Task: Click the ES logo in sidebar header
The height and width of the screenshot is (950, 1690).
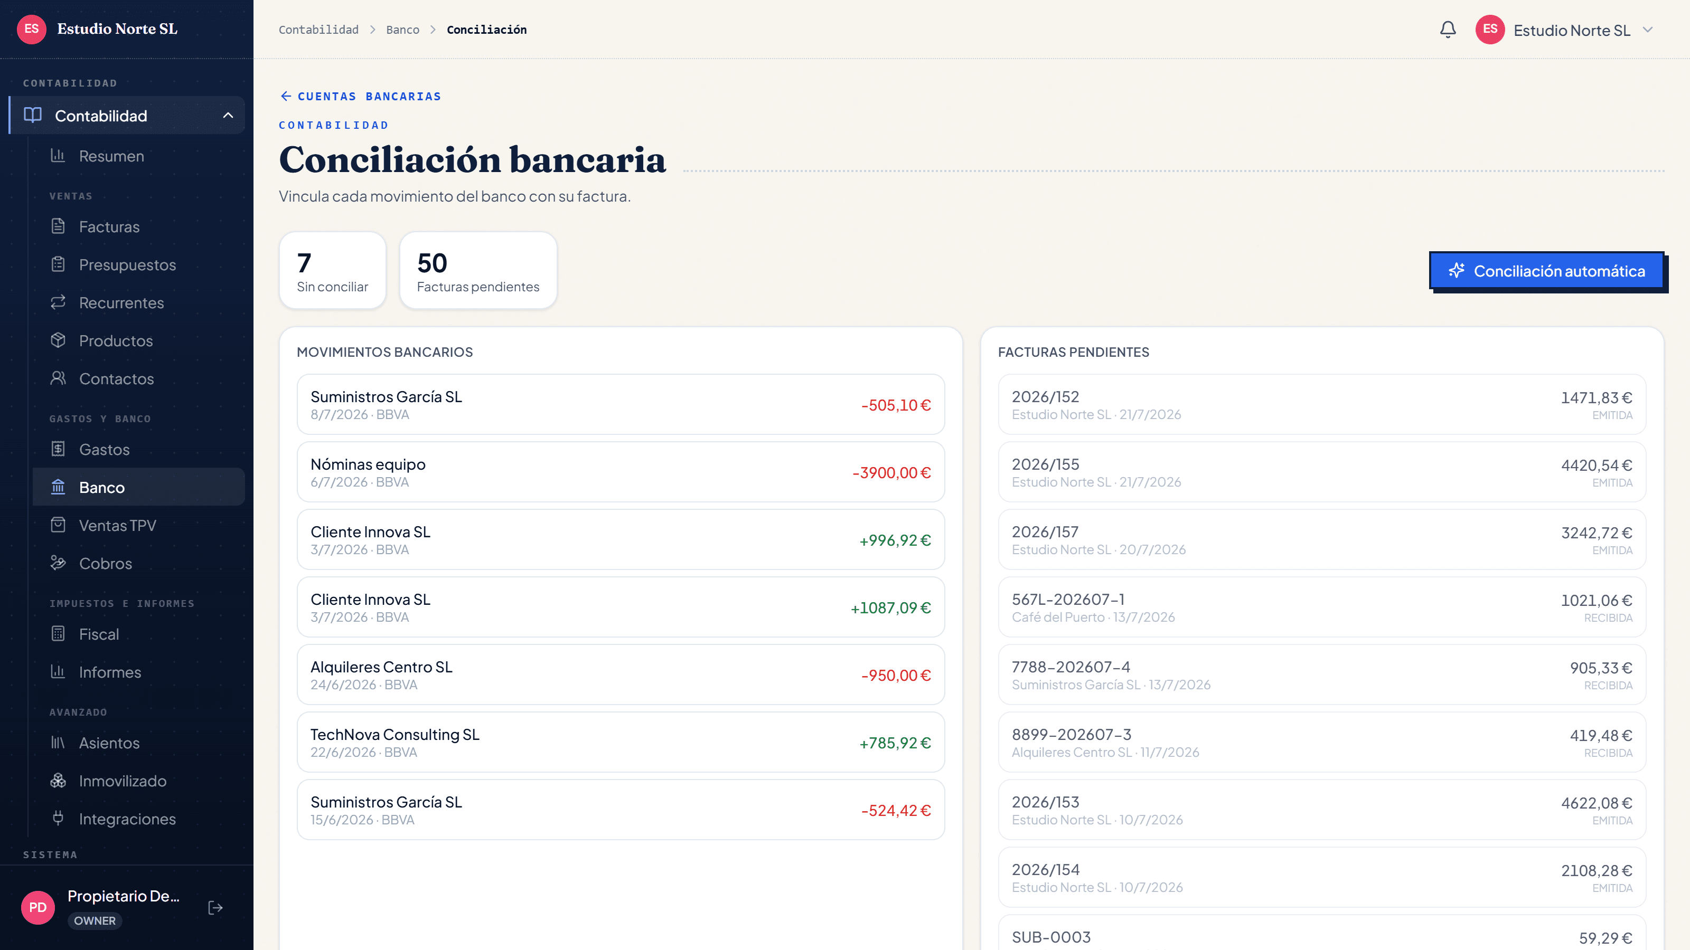Action: pyautogui.click(x=32, y=29)
